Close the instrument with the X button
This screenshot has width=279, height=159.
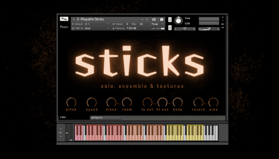pos(222,17)
